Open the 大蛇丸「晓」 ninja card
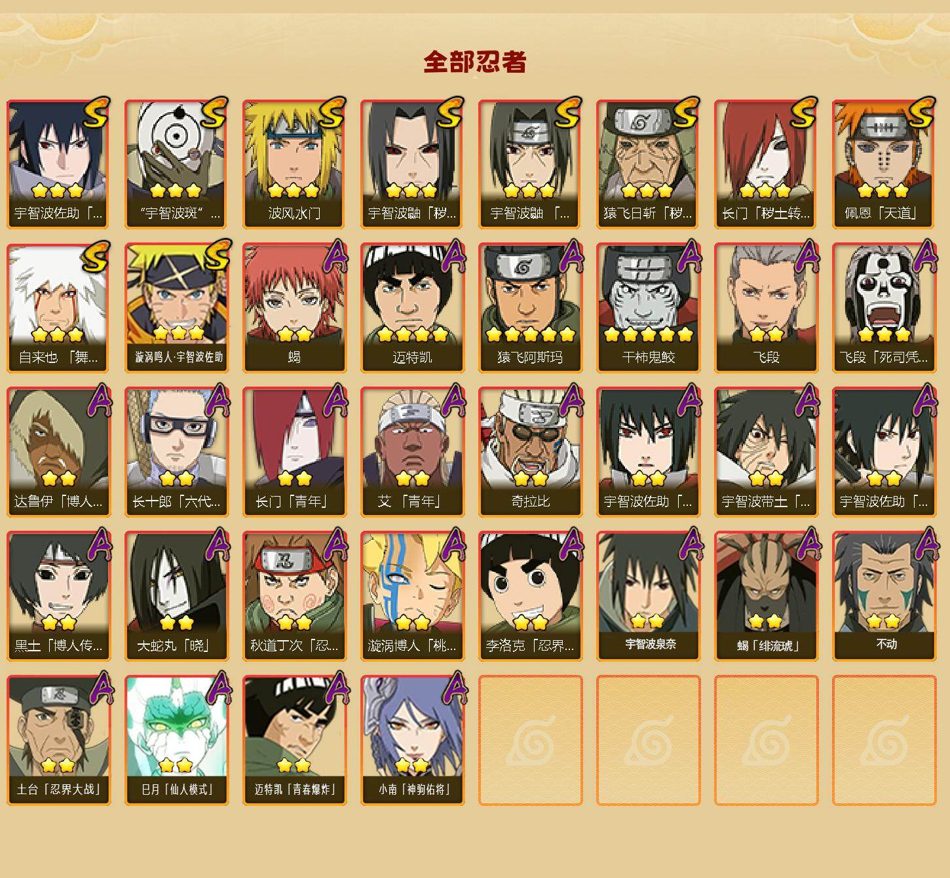The height and width of the screenshot is (878, 950). [176, 596]
